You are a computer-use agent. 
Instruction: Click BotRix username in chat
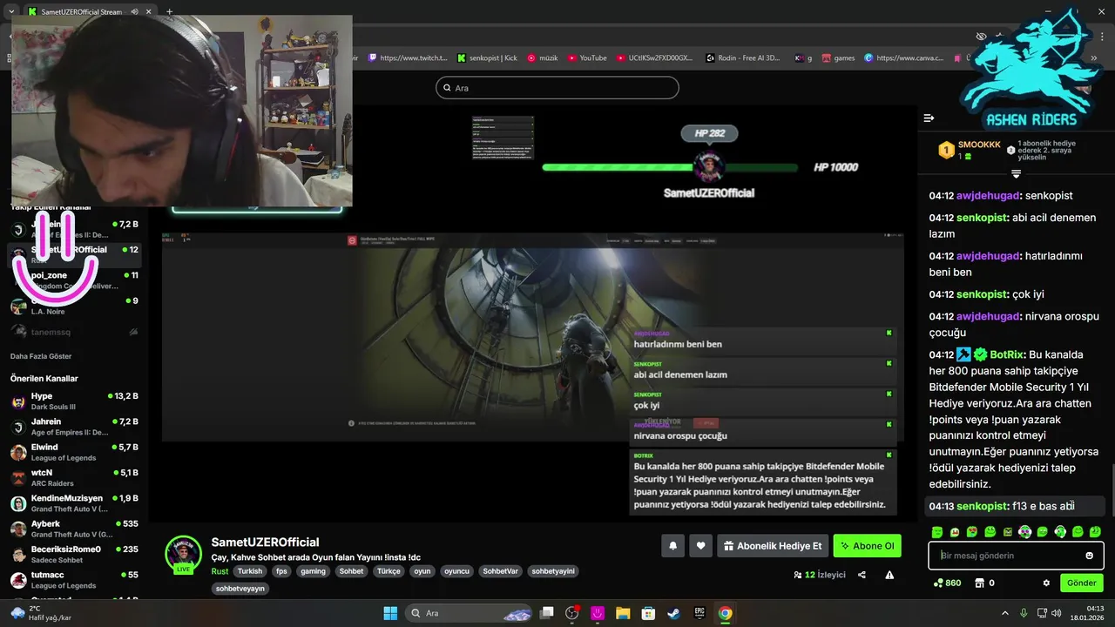click(x=1006, y=354)
